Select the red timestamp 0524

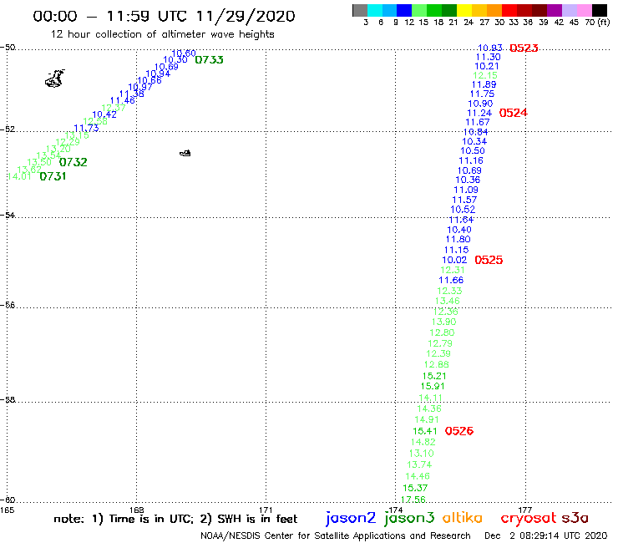[x=513, y=113]
